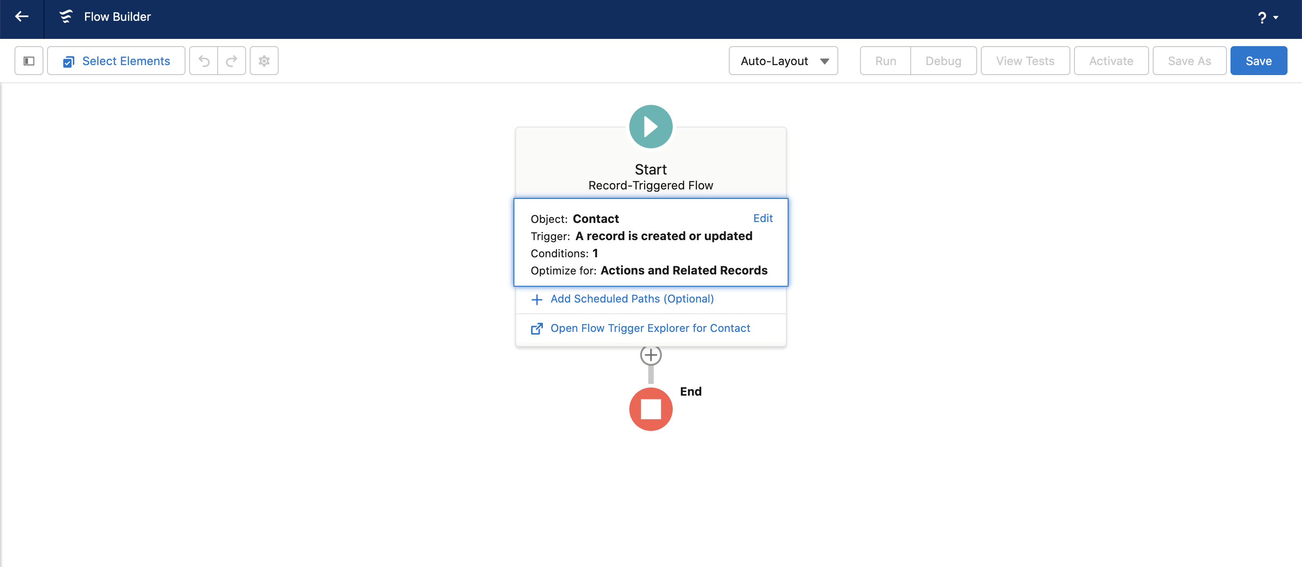
Task: Click the Flow Builder title text
Action: click(117, 17)
